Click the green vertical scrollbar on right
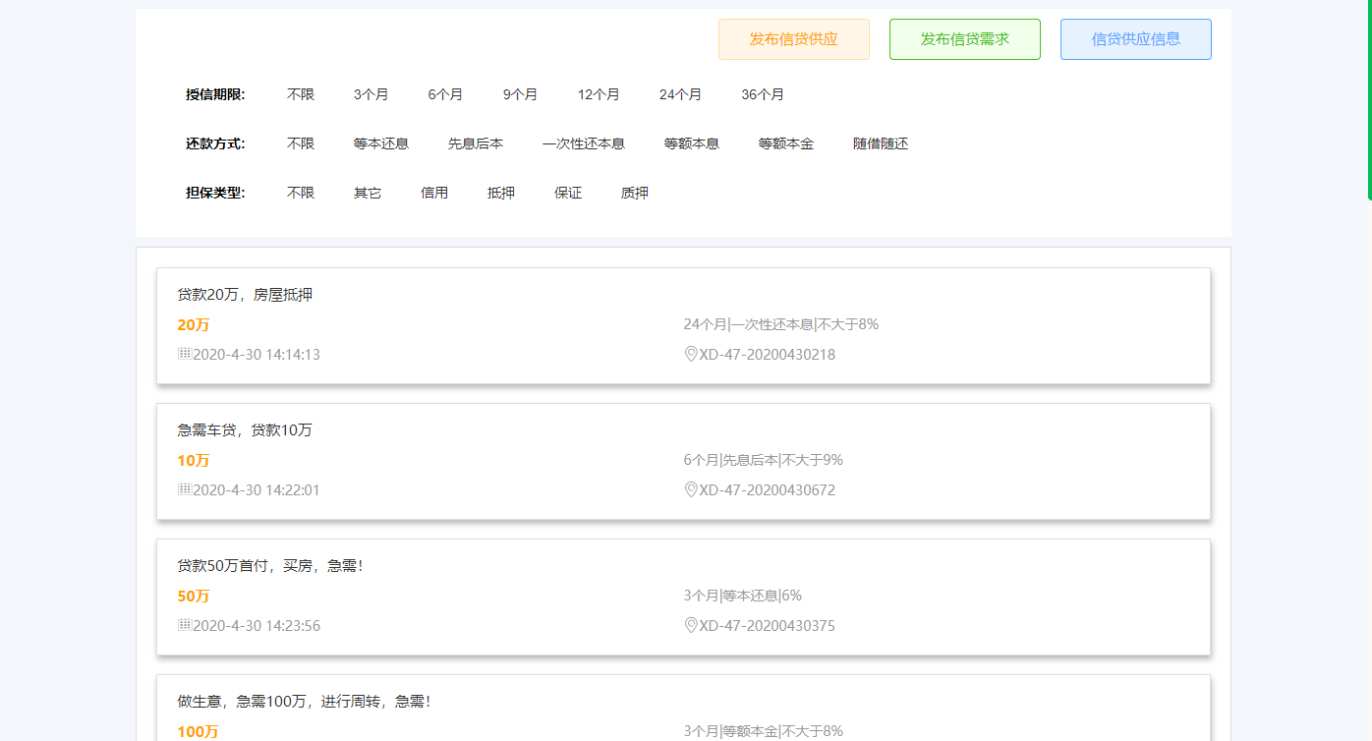The height and width of the screenshot is (741, 1372). click(1369, 98)
